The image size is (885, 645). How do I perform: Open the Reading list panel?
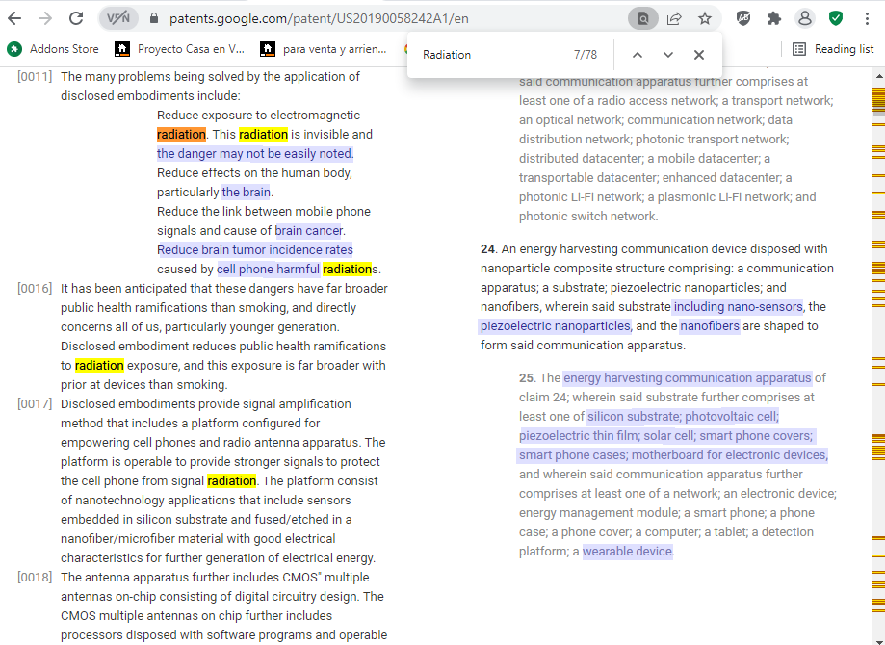tap(833, 49)
